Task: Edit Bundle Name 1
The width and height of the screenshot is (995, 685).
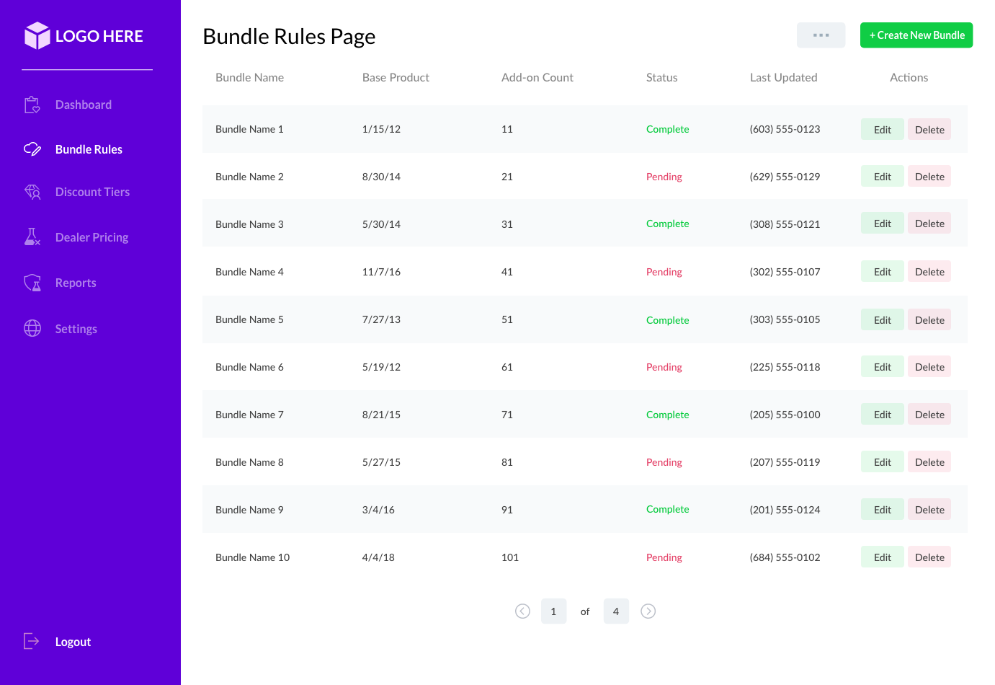Action: coord(882,130)
